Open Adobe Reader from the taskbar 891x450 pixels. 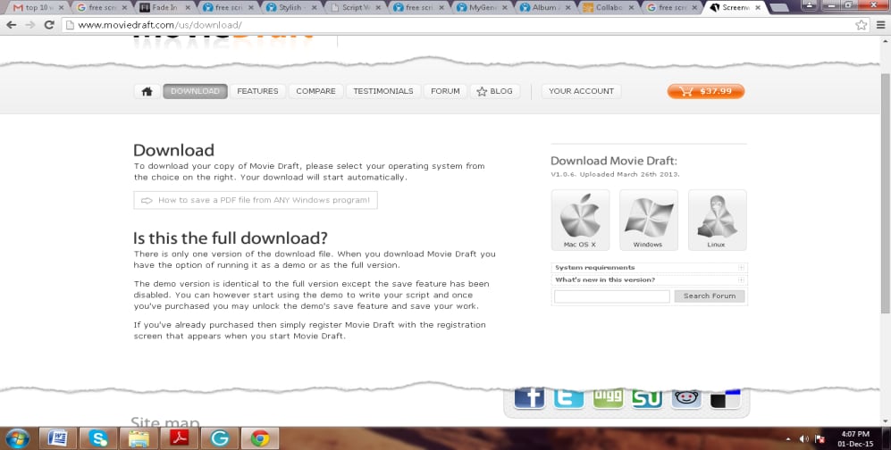tap(179, 438)
